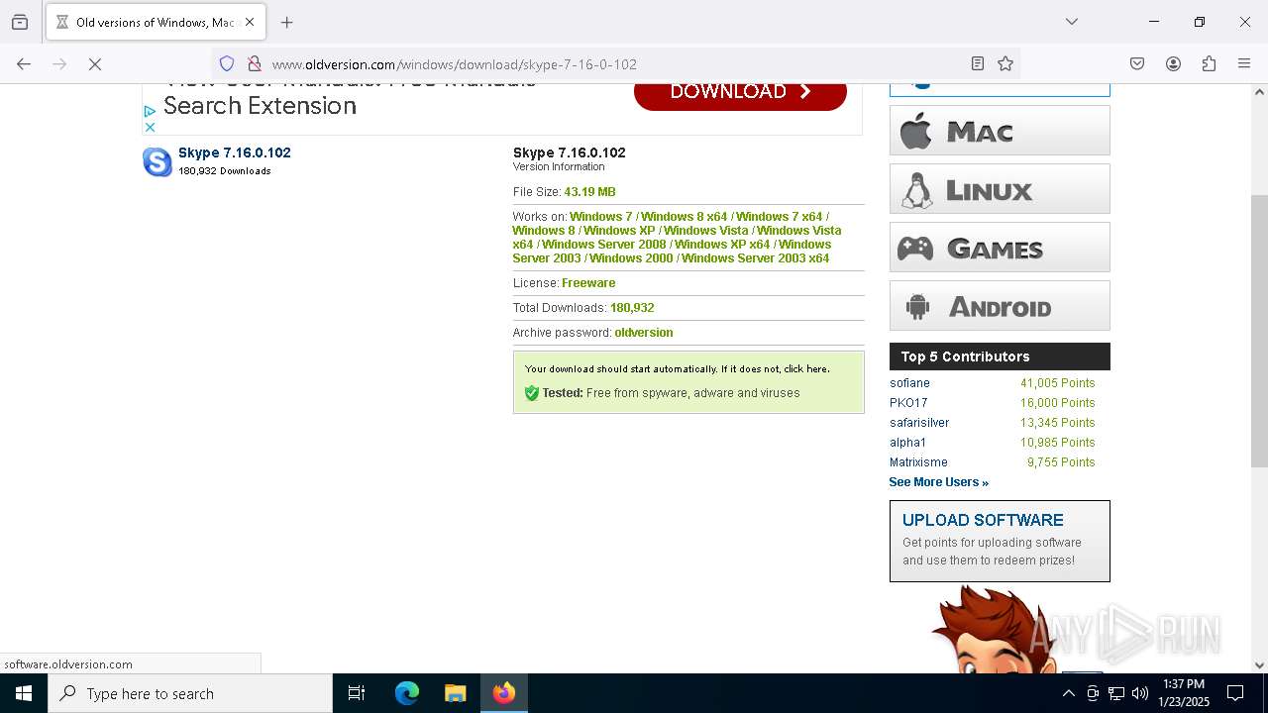Select the Games category button
Viewport: 1268px width, 713px height.
pyautogui.click(x=1000, y=248)
